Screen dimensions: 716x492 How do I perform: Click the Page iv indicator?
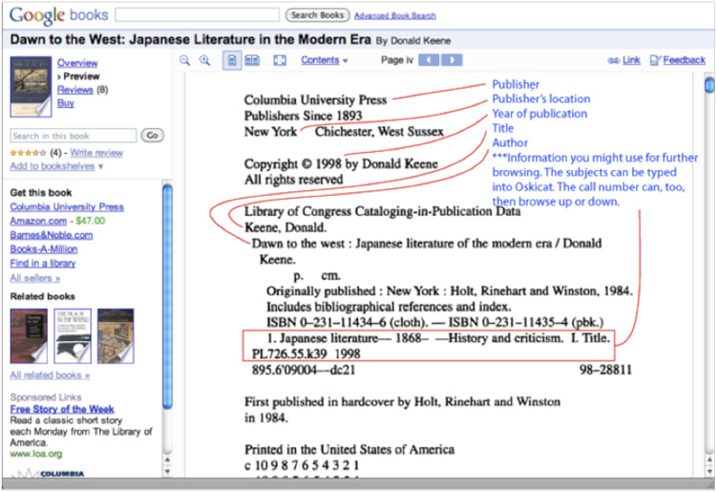pyautogui.click(x=397, y=60)
